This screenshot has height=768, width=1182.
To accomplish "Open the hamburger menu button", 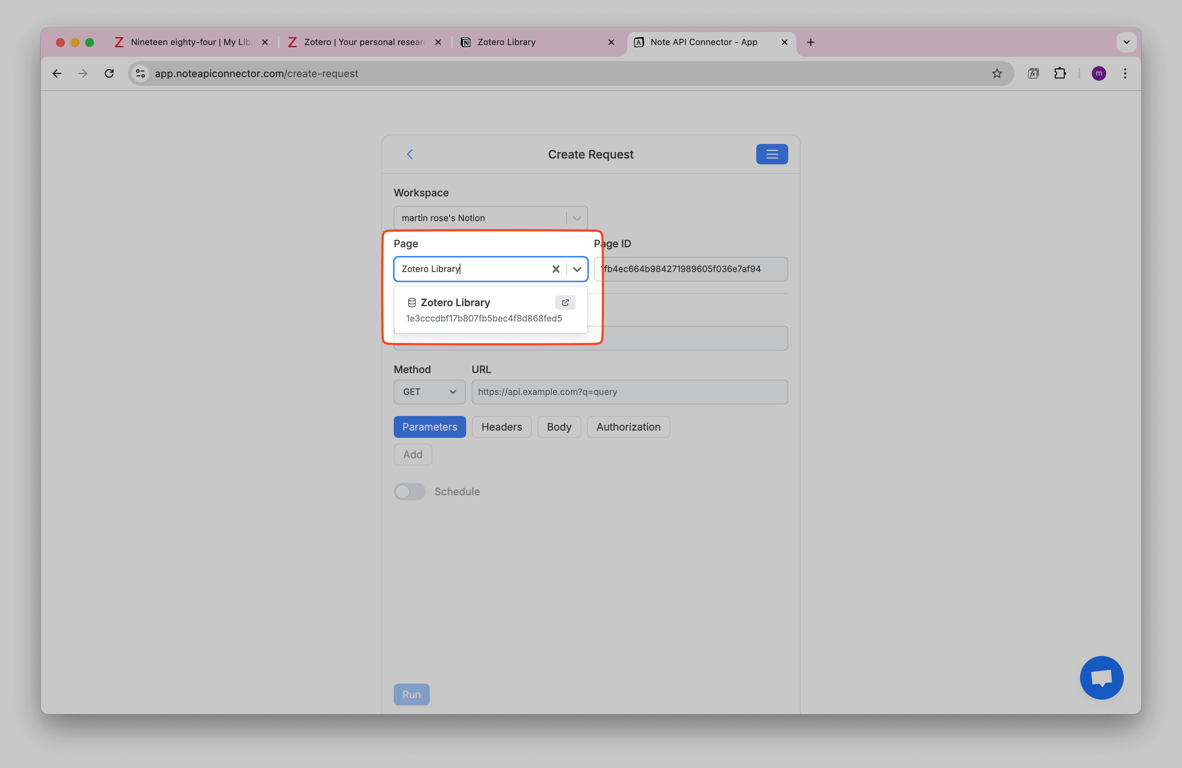I will pyautogui.click(x=771, y=154).
